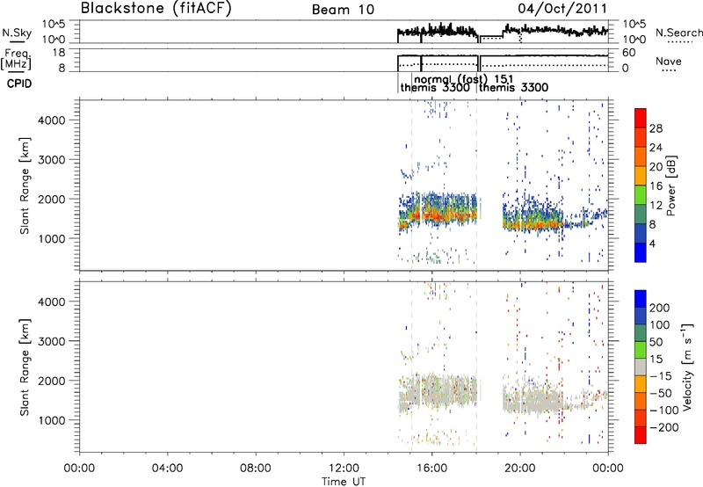Viewport: 703px width, 487px height.
Task: Click the '4000' tick on the power panel
Action: click(52, 120)
